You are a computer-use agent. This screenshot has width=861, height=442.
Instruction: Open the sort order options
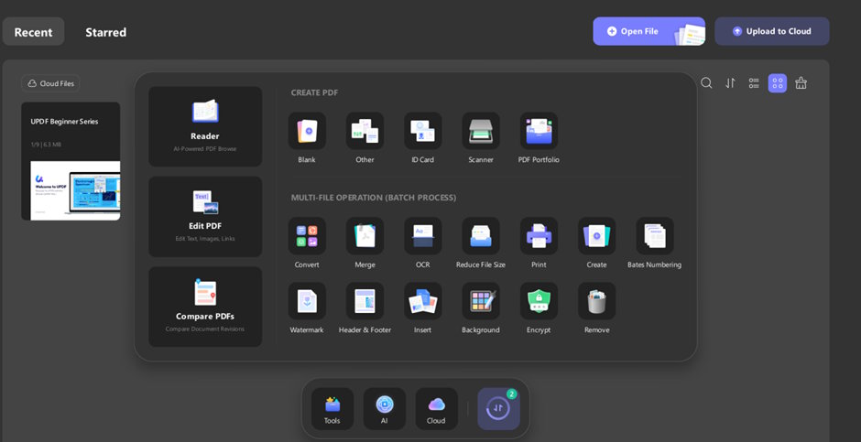pos(730,83)
